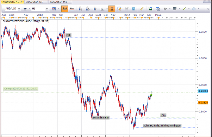Image resolution: width=212 pixels, height=137 pixels.
Task: Click the SHOWTIMETOEND(AUD/USD) indicator label
Action: [26, 21]
